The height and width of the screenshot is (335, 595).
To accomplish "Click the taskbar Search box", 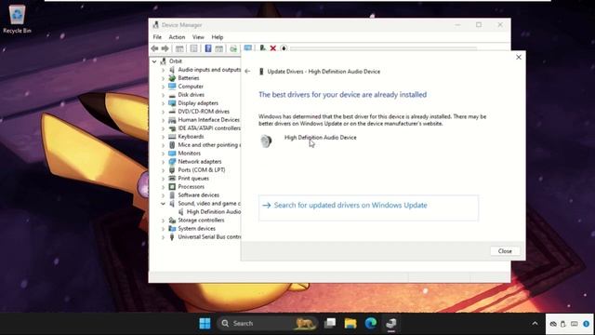I will point(267,323).
